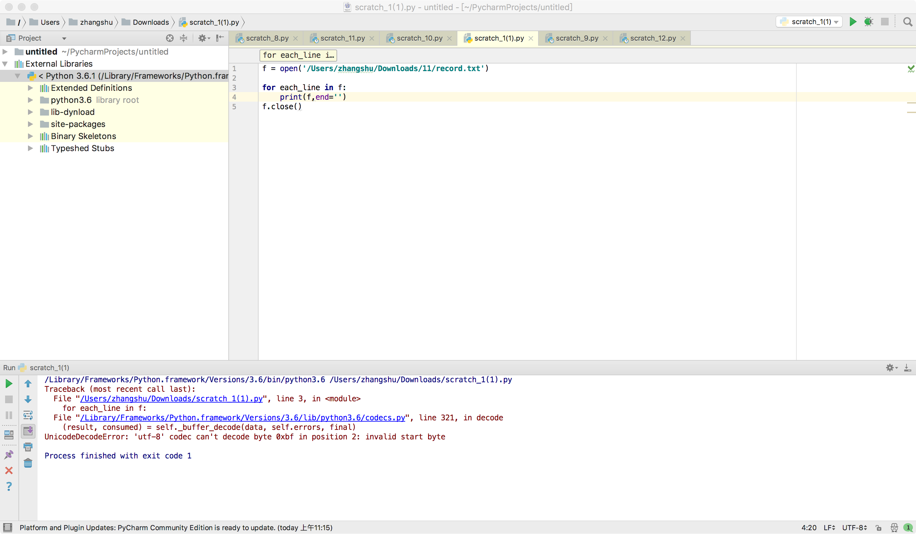Image resolution: width=916 pixels, height=534 pixels.
Task: Hide the Run panel with the download-arrow icon
Action: click(x=907, y=368)
